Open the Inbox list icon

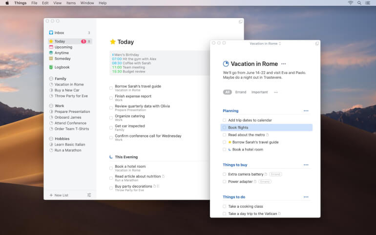(x=51, y=33)
